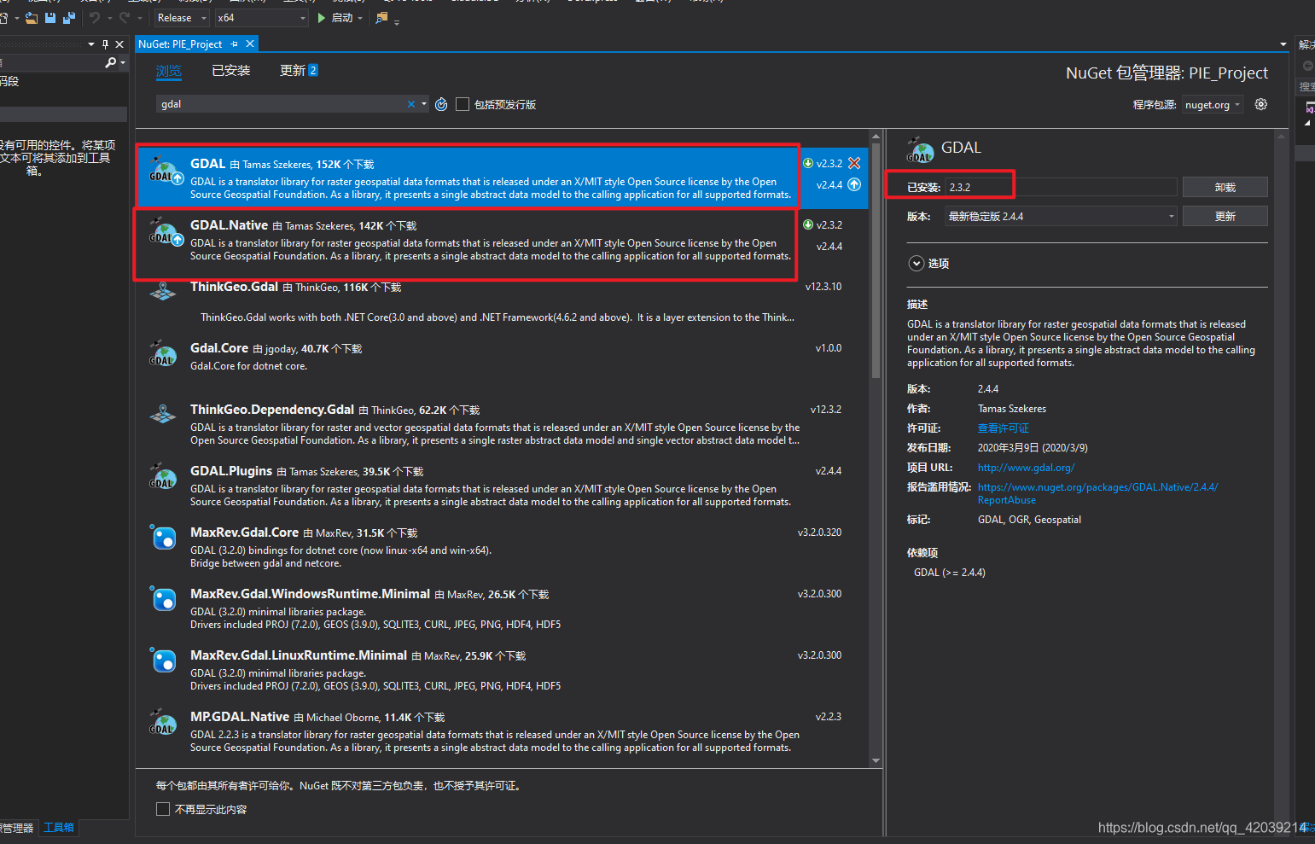The width and height of the screenshot is (1315, 844).
Task: Pin the NuGet: PIE_Project tab
Action: pyautogui.click(x=235, y=44)
